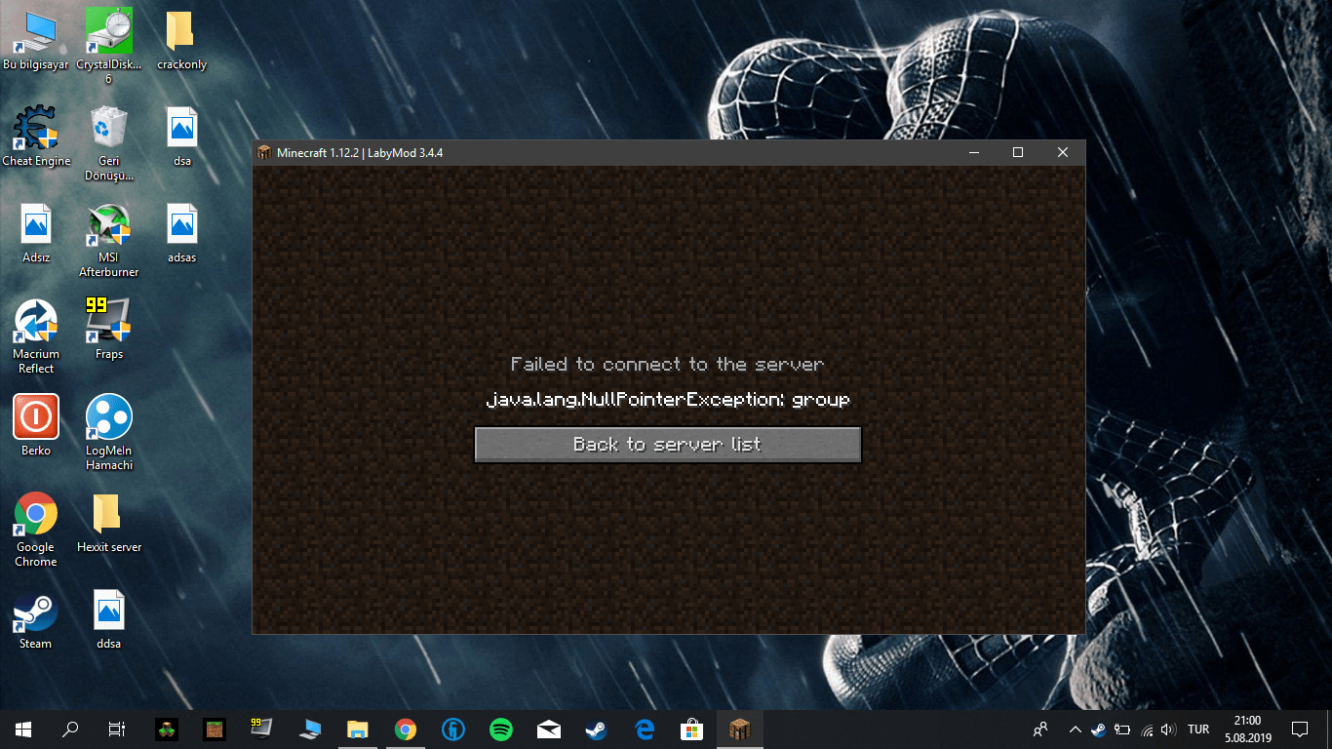Open Spotify from the taskbar
Screen dimensions: 1332x749
tap(501, 729)
